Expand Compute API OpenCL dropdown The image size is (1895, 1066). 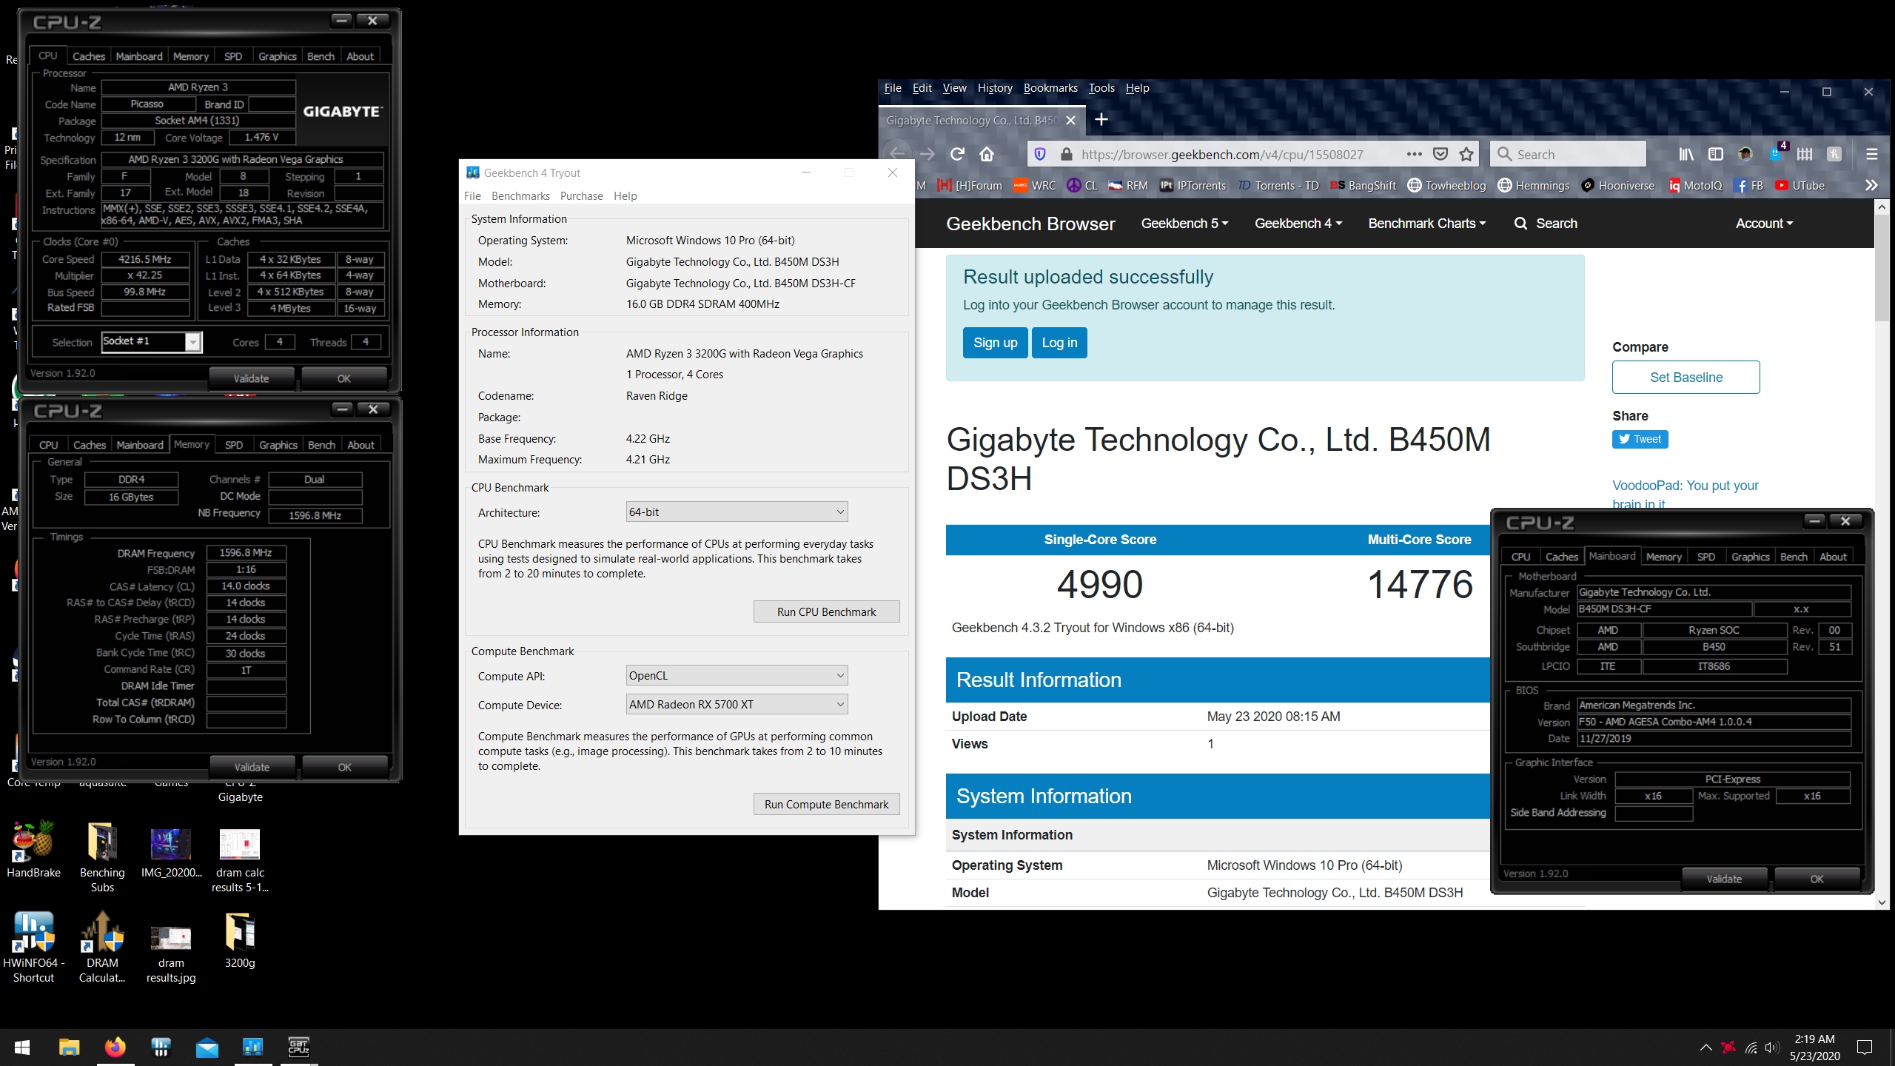[x=737, y=675]
